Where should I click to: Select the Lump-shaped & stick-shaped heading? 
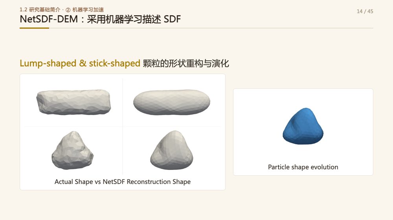(80, 63)
